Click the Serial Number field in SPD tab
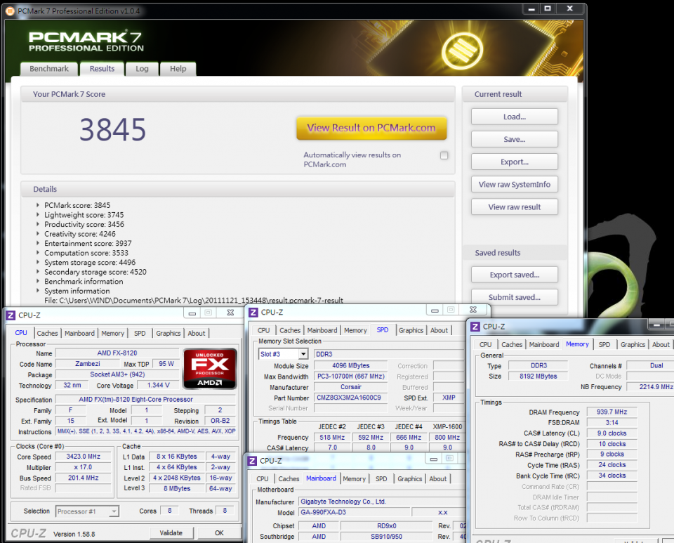674x543 pixels. click(350, 408)
